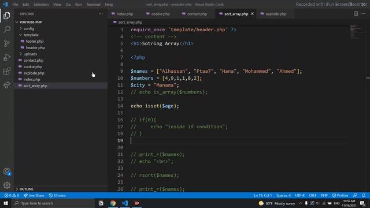
Task: Open the feedback icon in status bar
Action: pos(355,195)
